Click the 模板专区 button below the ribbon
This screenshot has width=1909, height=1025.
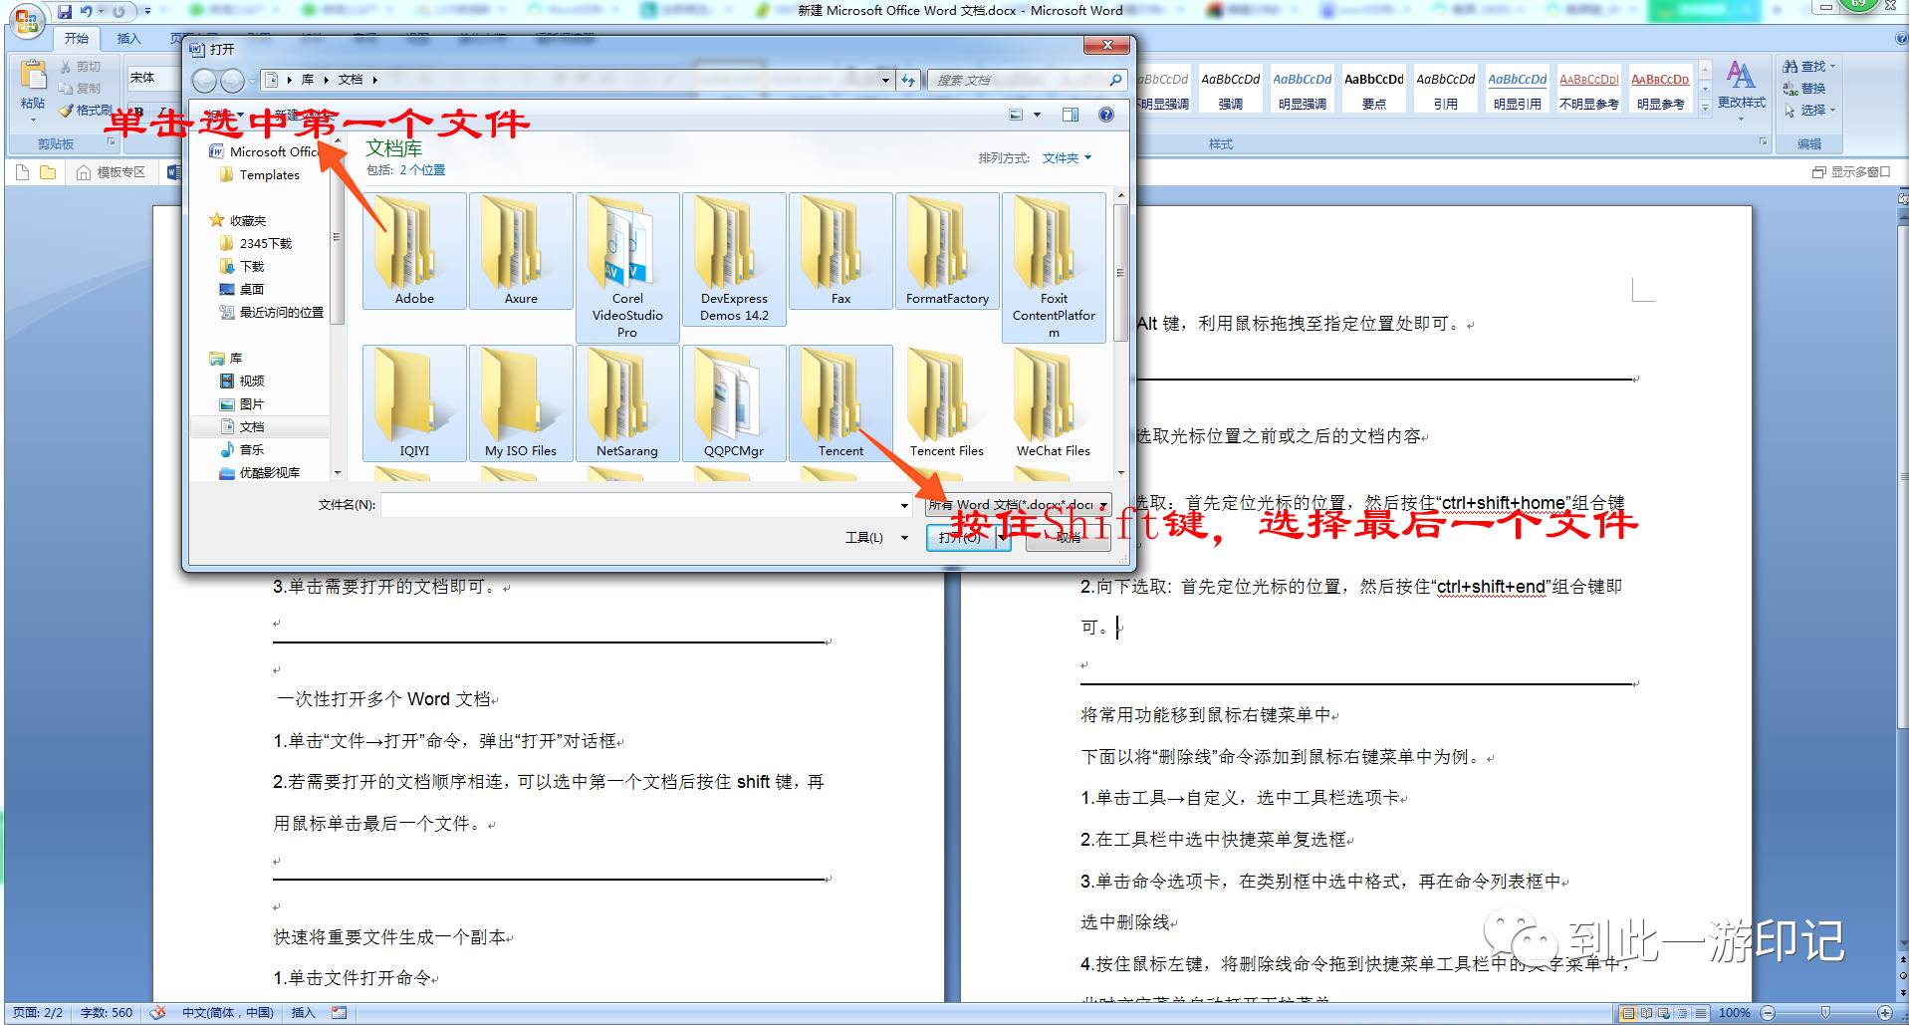click(112, 172)
